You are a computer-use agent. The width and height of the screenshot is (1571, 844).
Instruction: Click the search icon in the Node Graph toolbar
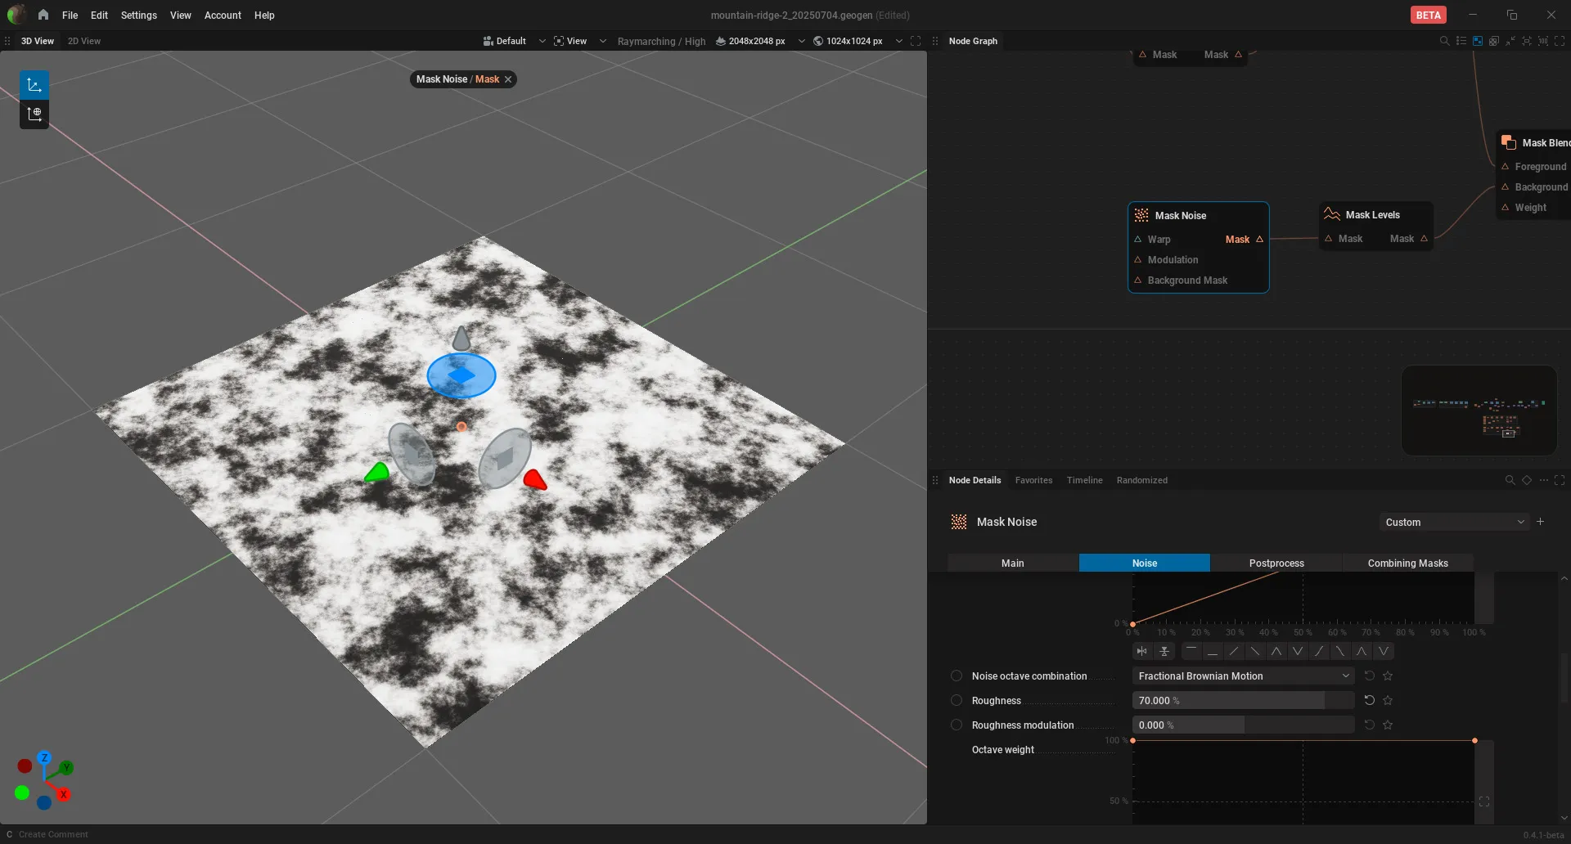1444,41
